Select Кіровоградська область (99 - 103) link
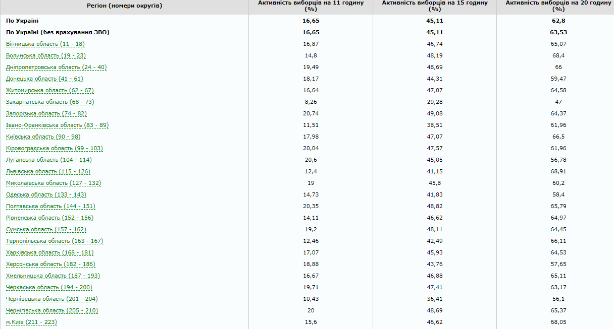The height and width of the screenshot is (329, 614). [55, 148]
